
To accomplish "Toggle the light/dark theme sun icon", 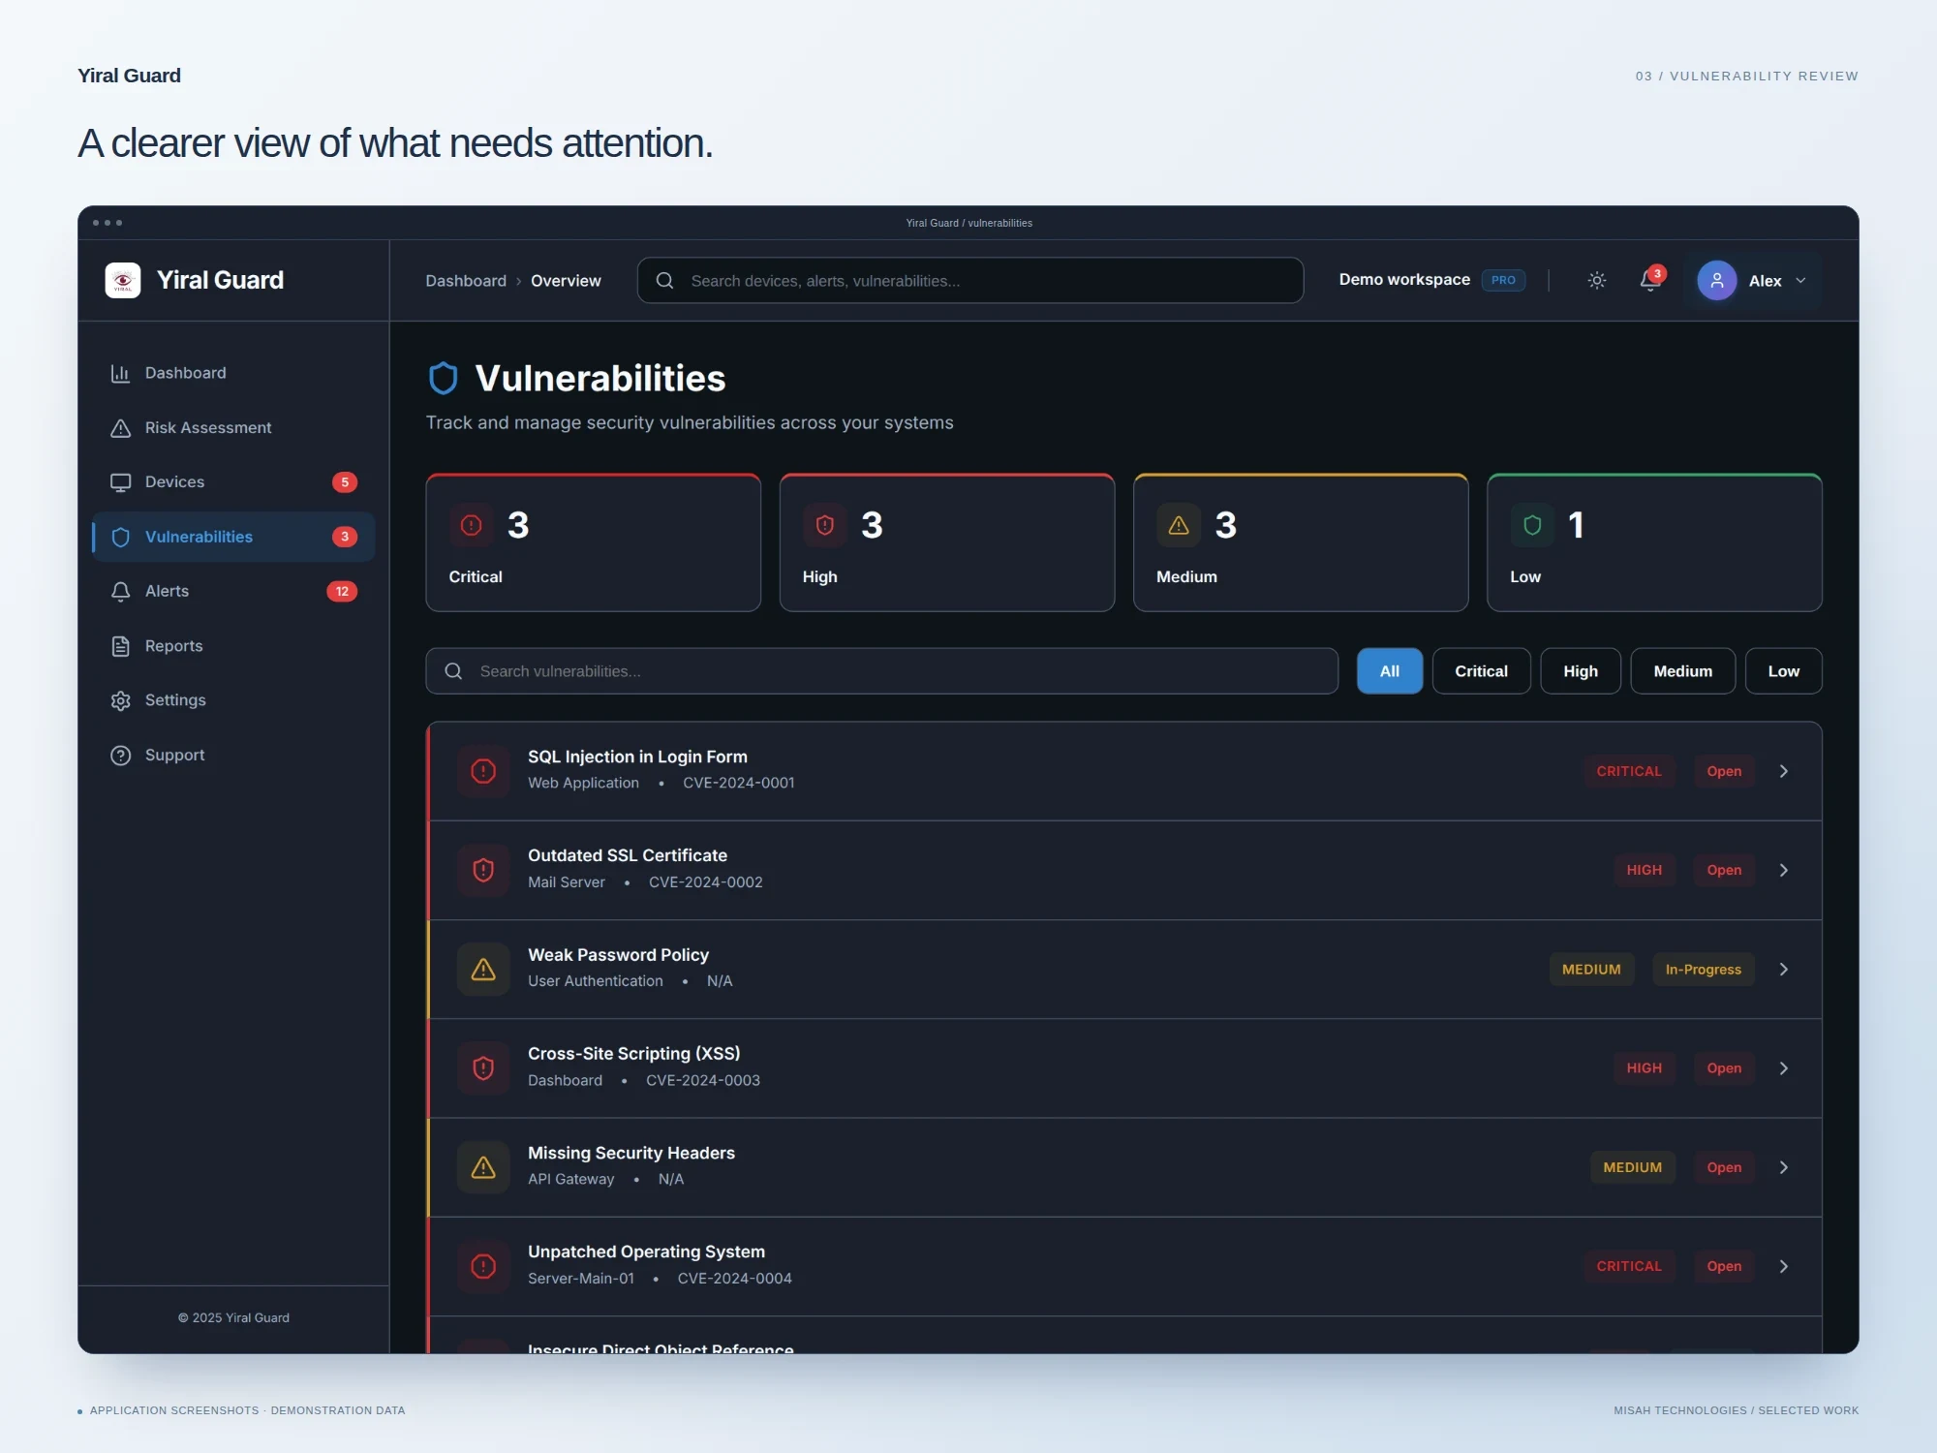I will click(x=1597, y=280).
